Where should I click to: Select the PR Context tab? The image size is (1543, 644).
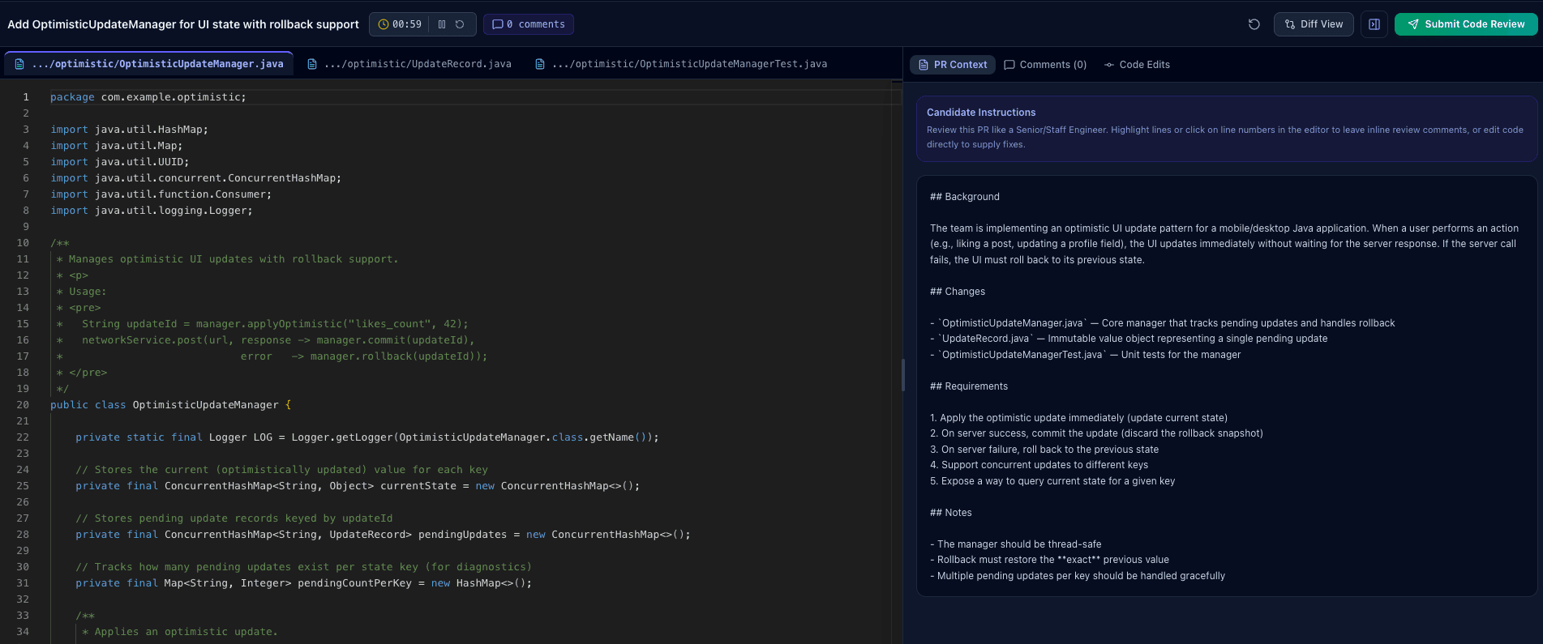(952, 65)
